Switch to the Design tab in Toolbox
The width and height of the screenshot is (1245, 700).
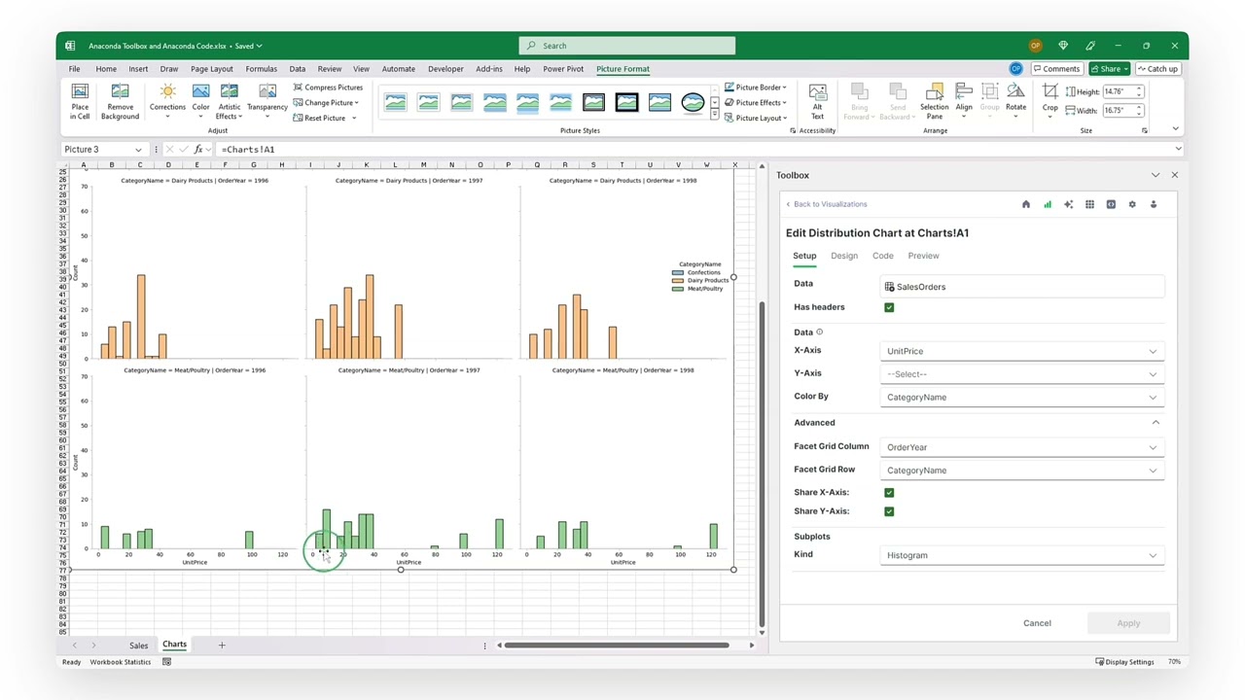tap(844, 256)
